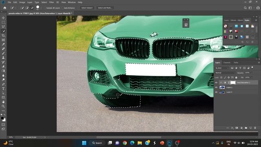Select the Zoom tool in toolbar
Viewport: 261px width, 147px height.
pyautogui.click(x=3, y=106)
